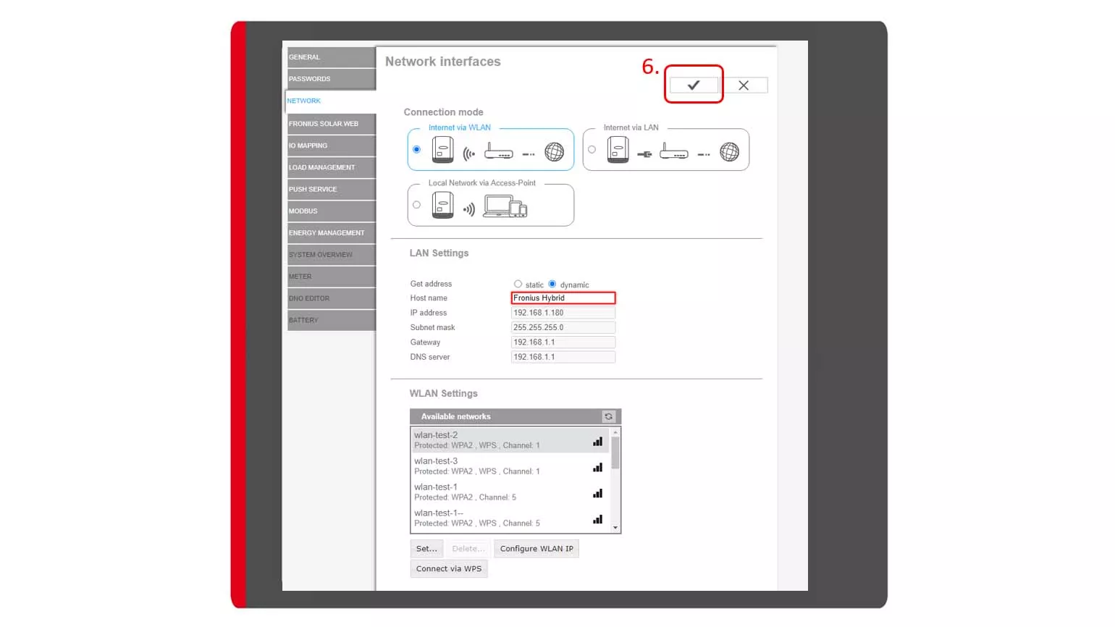Select Internet via WLAN radio button

(x=416, y=150)
